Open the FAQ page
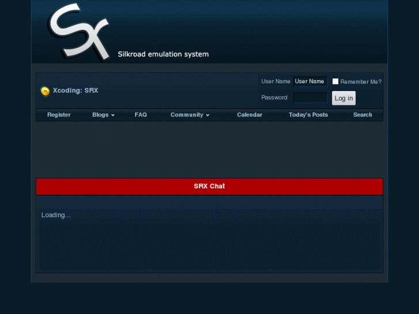This screenshot has width=419, height=314. click(x=141, y=115)
